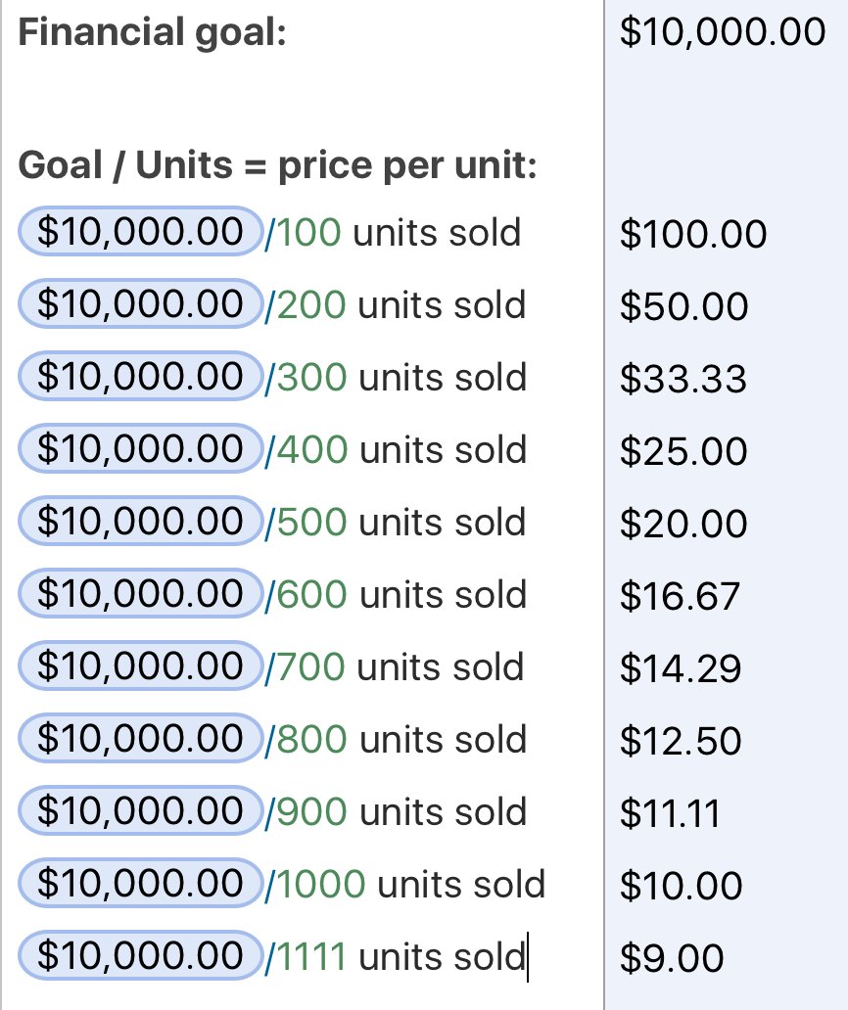Image resolution: width=848 pixels, height=1010 pixels.
Task: Click 'units sold' text on the 900 line
Action: click(444, 812)
